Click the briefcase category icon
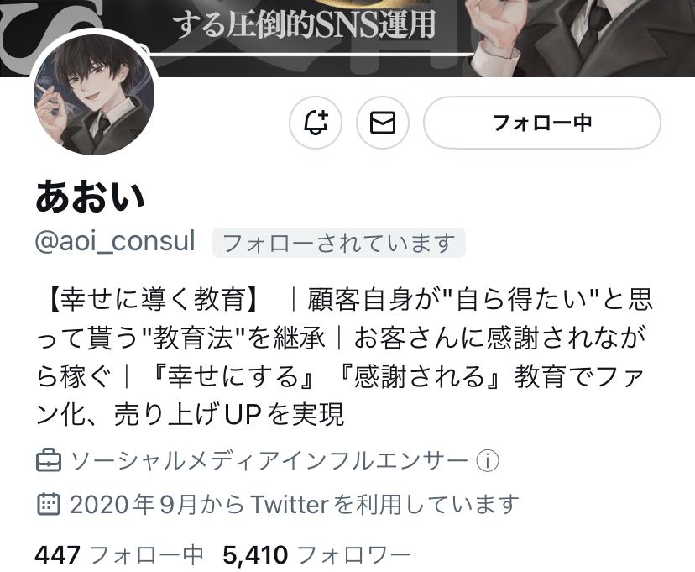This screenshot has width=695, height=572. pyautogui.click(x=48, y=460)
